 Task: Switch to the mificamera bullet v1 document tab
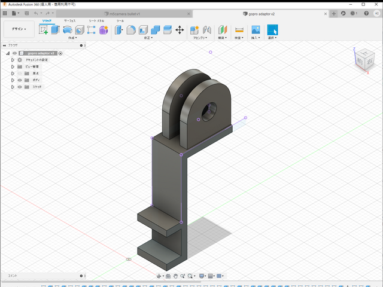[x=124, y=13]
